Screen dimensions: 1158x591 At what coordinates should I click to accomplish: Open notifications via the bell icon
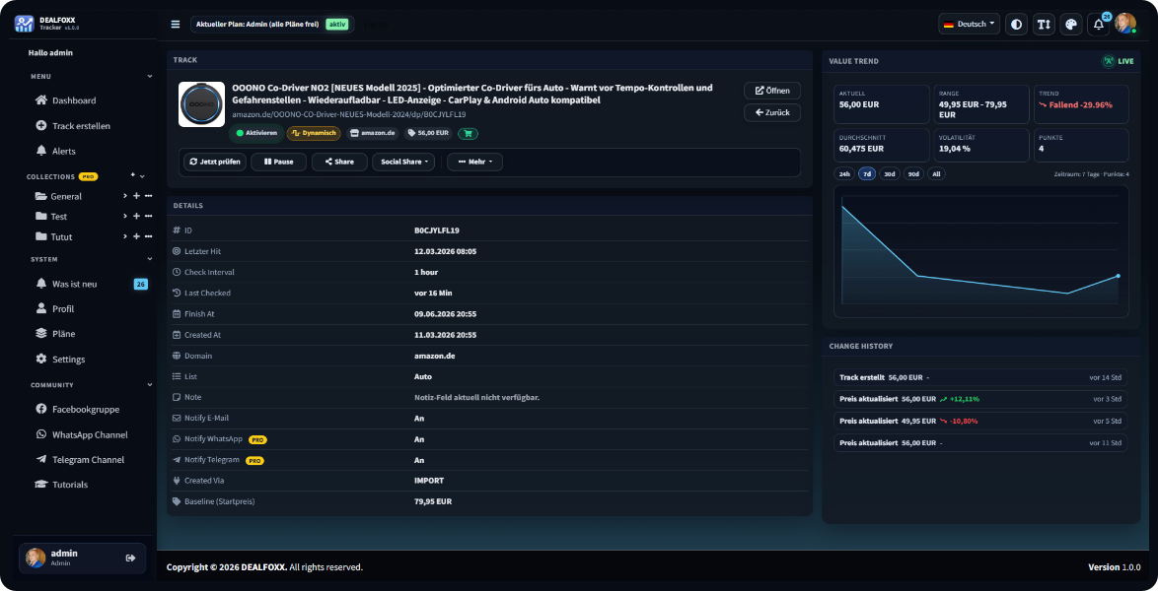(x=1097, y=24)
